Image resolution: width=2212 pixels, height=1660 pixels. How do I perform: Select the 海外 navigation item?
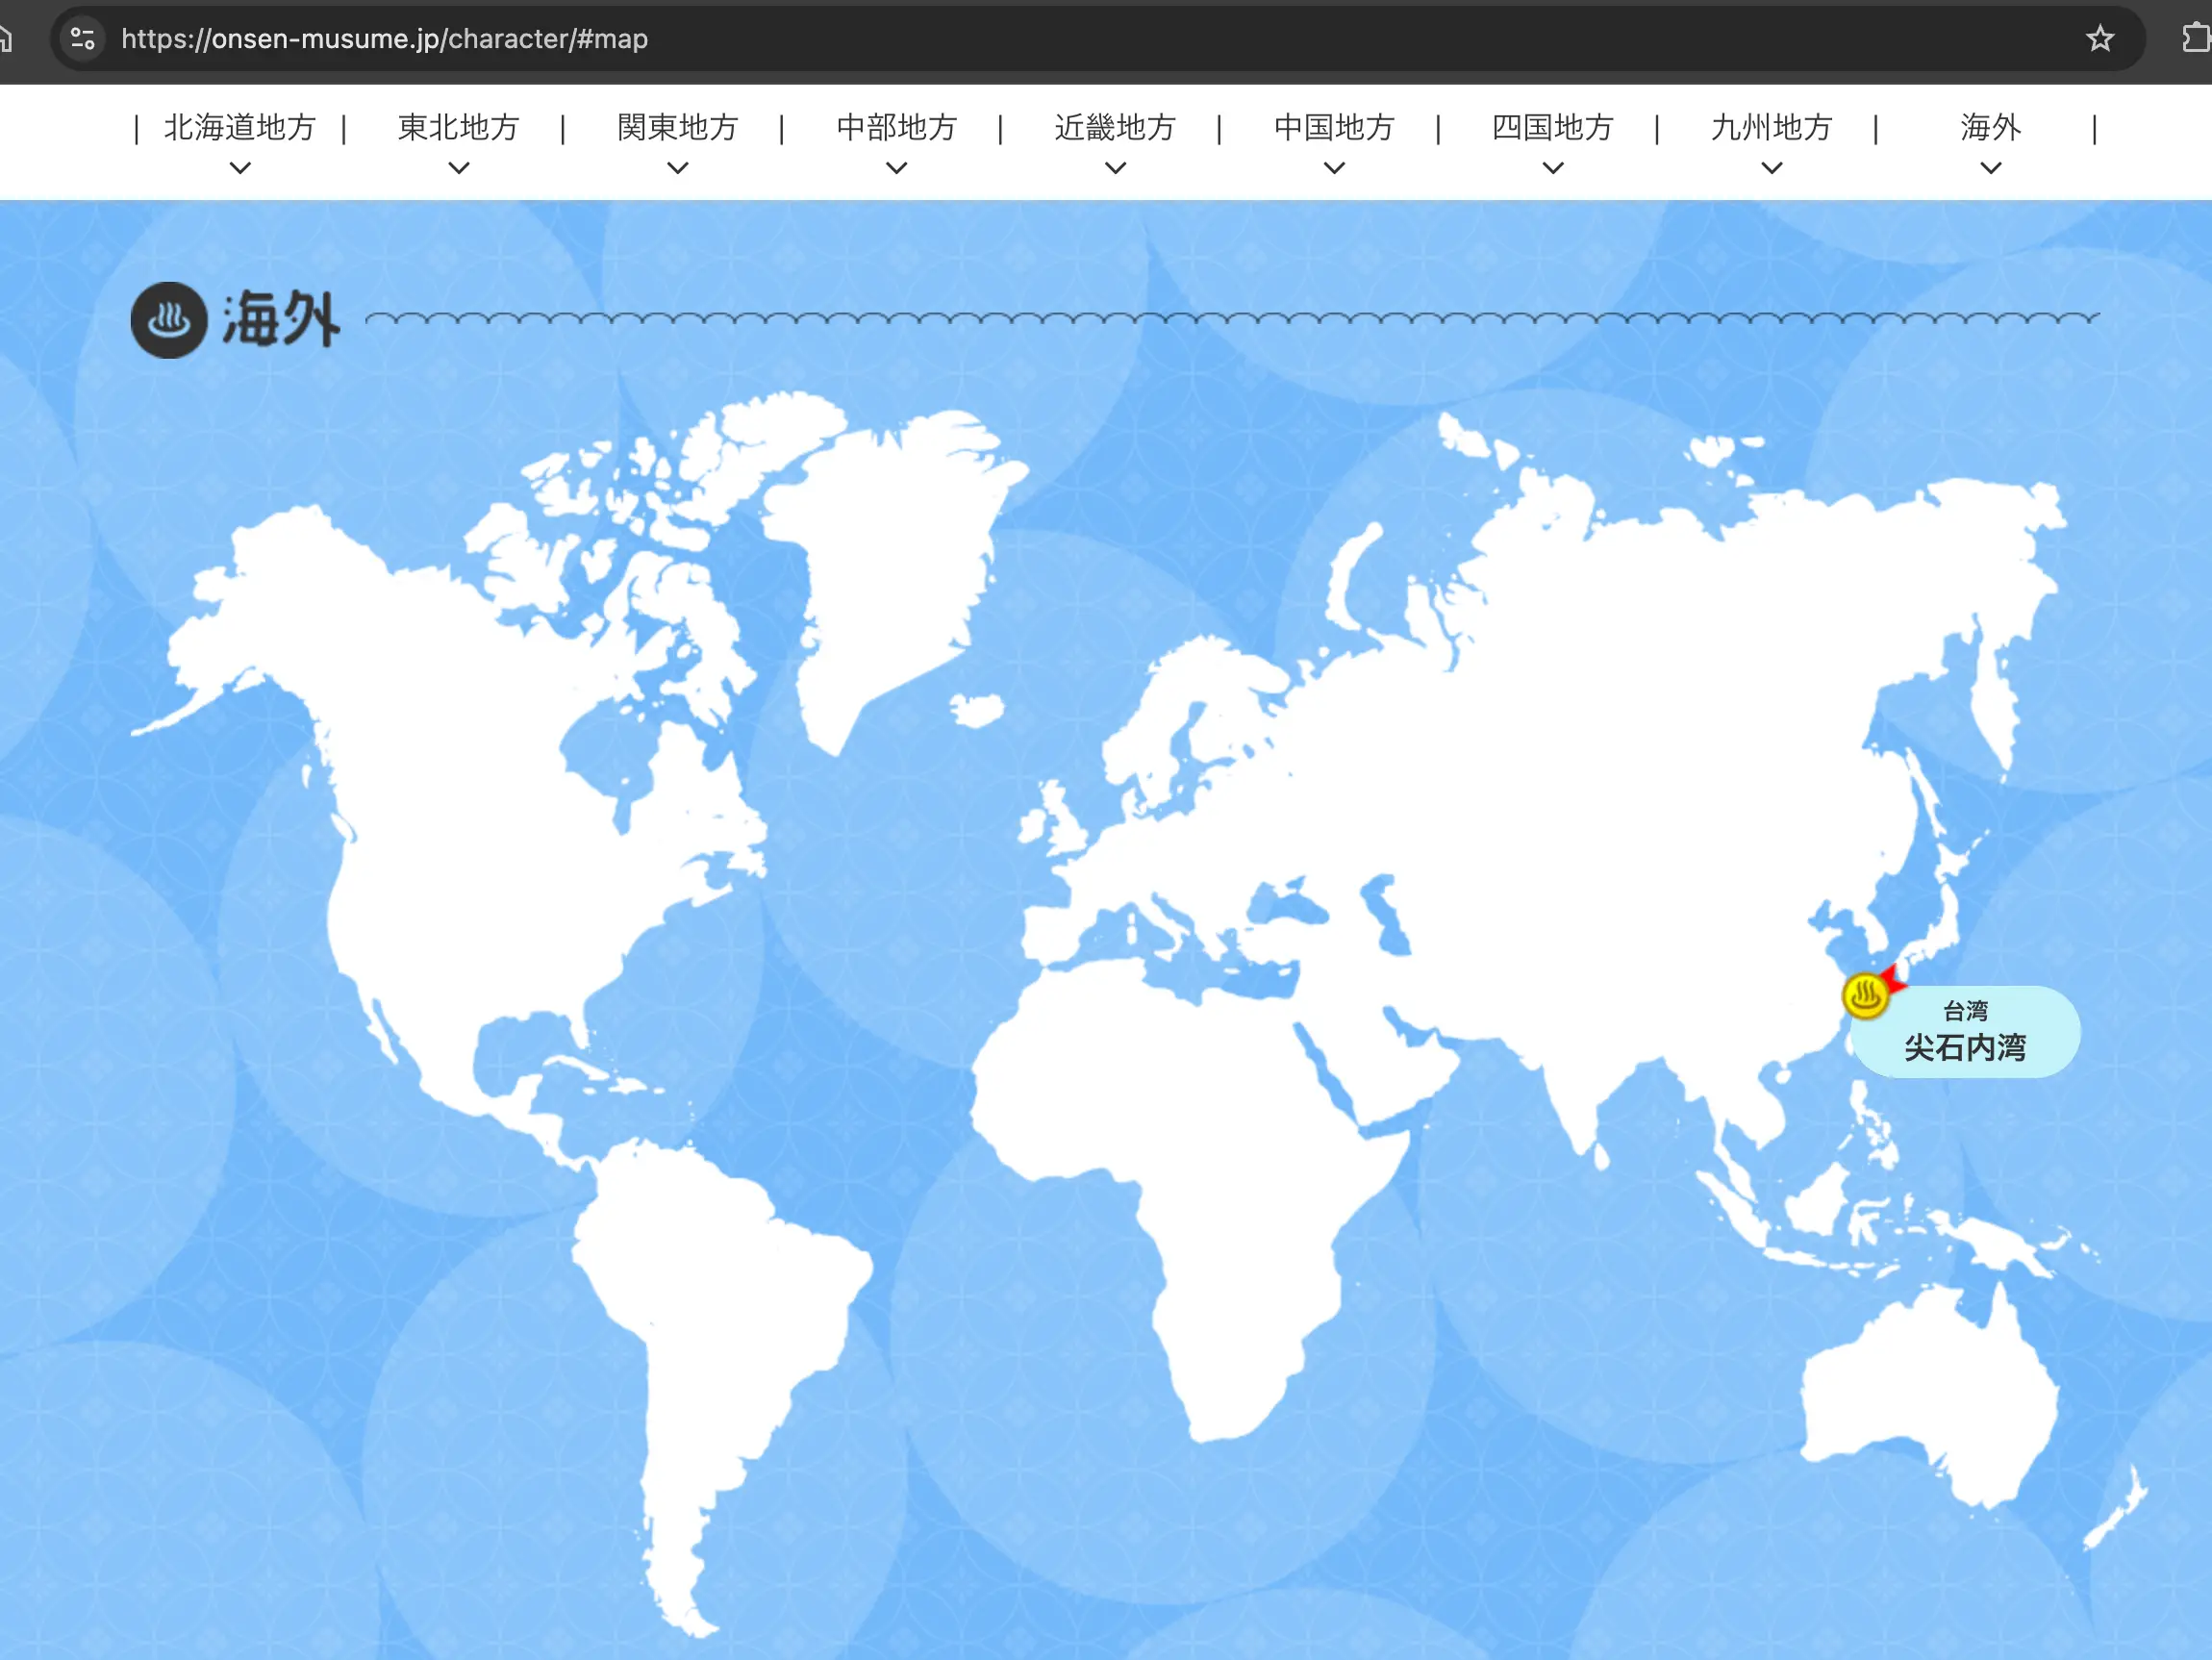(1991, 128)
